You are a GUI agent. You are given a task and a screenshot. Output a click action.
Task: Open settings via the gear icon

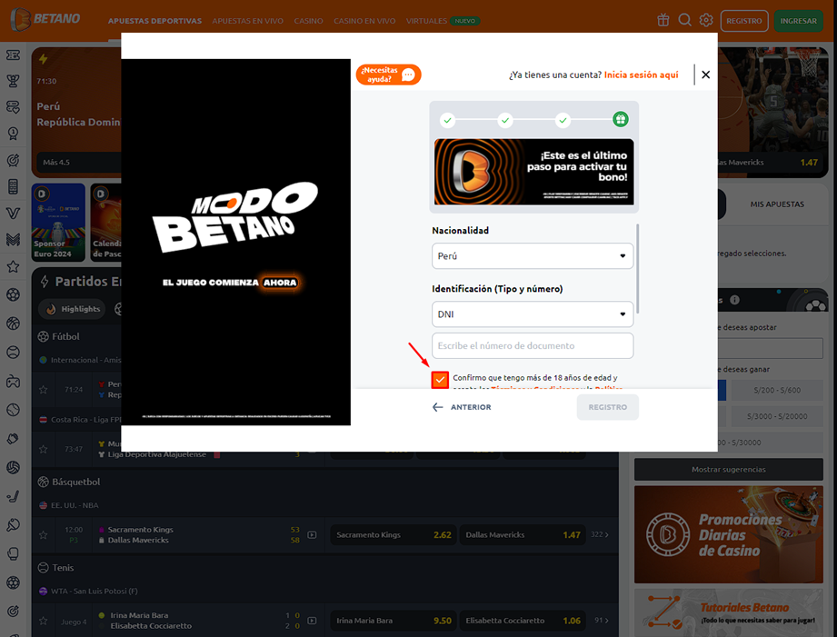point(706,20)
